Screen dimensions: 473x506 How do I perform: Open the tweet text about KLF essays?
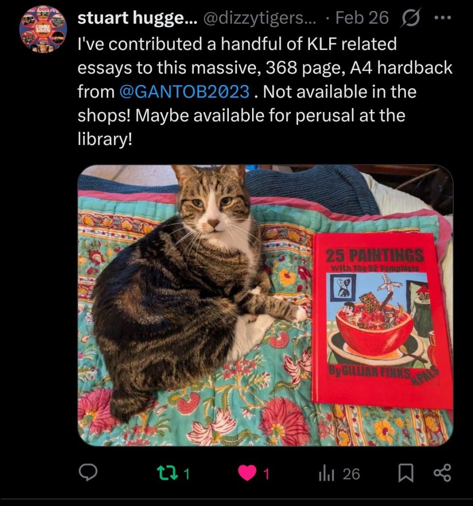coord(265,91)
